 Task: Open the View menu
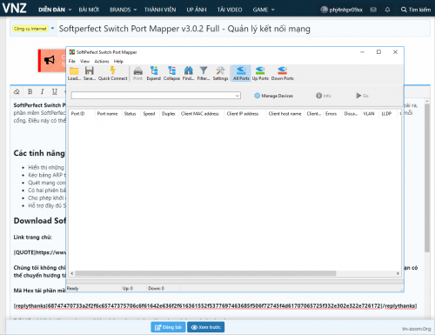point(84,61)
